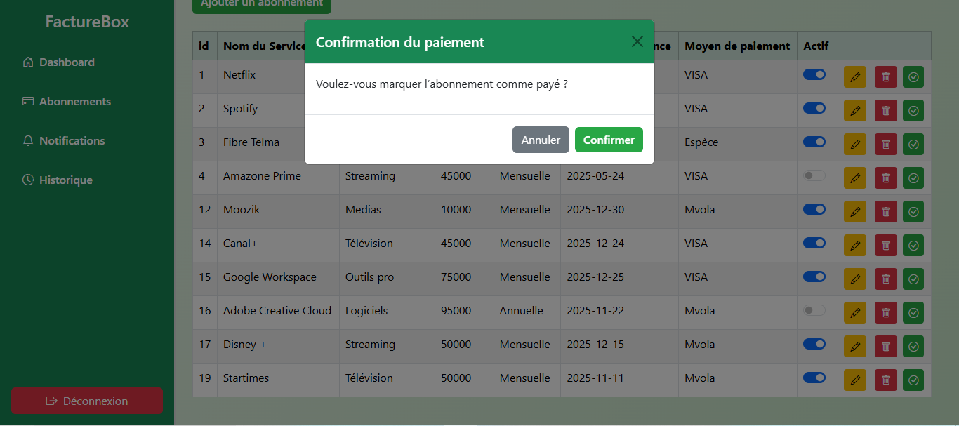Edit the Spotify subscription row
The image size is (959, 426).
[855, 111]
